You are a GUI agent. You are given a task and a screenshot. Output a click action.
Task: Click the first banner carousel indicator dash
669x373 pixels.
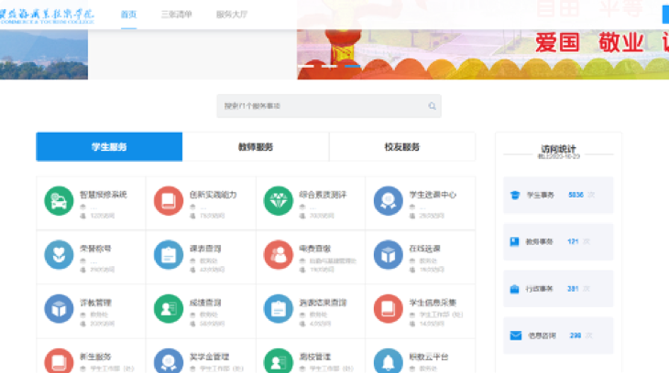click(308, 67)
